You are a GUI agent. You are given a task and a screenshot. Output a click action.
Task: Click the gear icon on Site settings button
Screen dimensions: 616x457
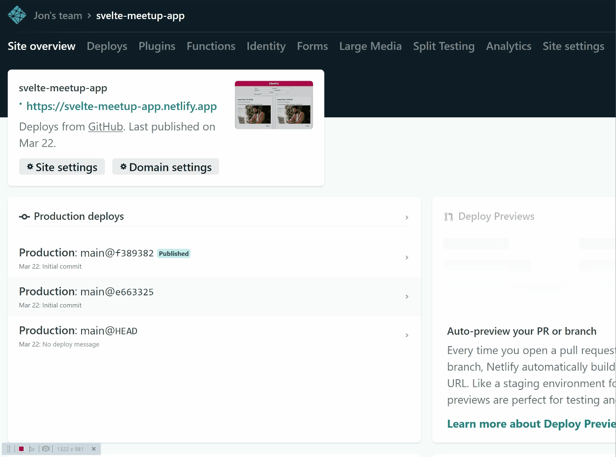(30, 167)
